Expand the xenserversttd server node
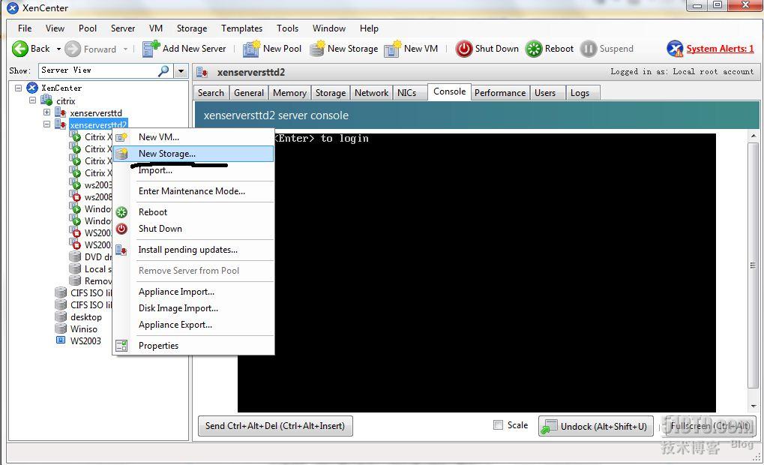The width and height of the screenshot is (764, 465). (46, 112)
